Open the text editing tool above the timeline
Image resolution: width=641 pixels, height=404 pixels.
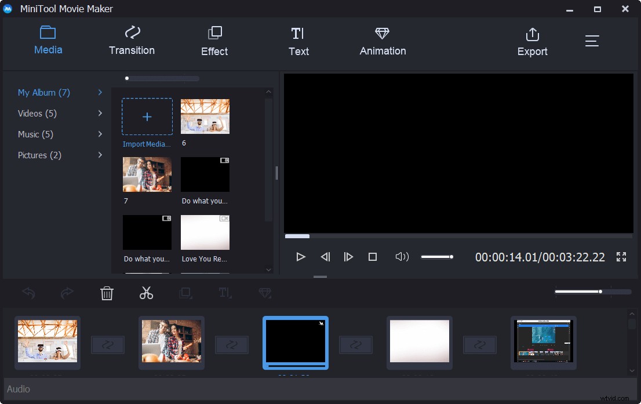click(x=225, y=293)
